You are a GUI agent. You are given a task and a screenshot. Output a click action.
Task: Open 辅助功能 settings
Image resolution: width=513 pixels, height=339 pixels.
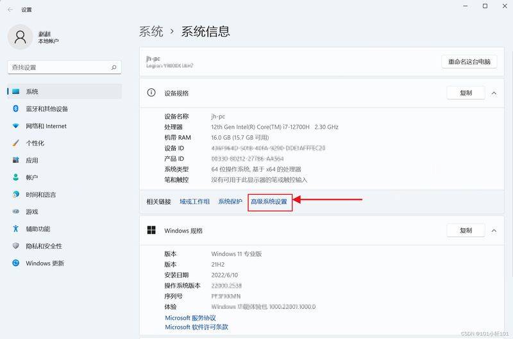coord(65,229)
